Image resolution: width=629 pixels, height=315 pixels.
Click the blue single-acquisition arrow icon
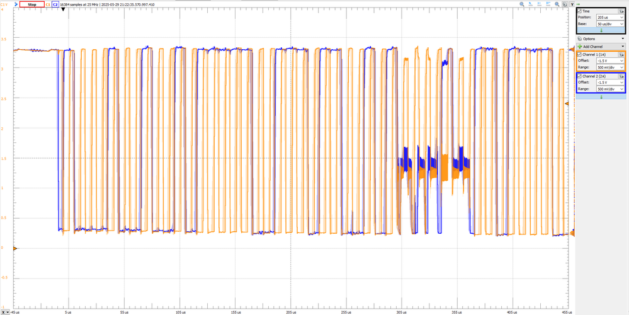(x=16, y=4)
